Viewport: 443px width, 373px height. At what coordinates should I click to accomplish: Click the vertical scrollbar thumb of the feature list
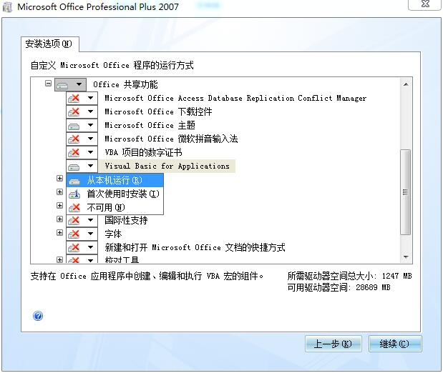tap(406, 192)
